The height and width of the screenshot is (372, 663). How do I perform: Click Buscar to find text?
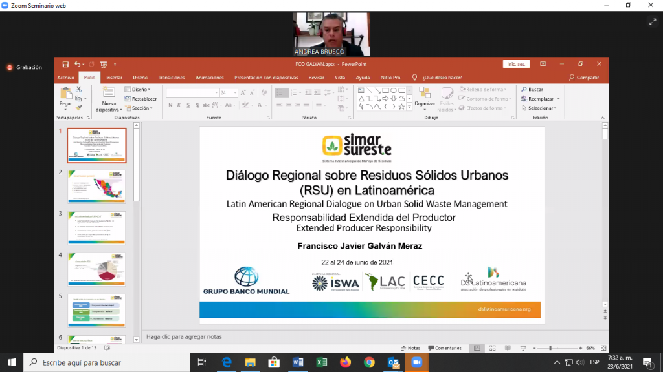point(532,89)
